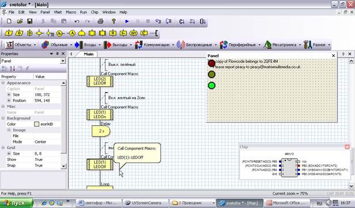Open the Windows Пуск start menu

(17, 203)
